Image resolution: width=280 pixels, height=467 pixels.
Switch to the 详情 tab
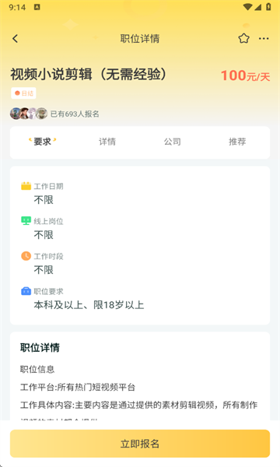pos(107,142)
